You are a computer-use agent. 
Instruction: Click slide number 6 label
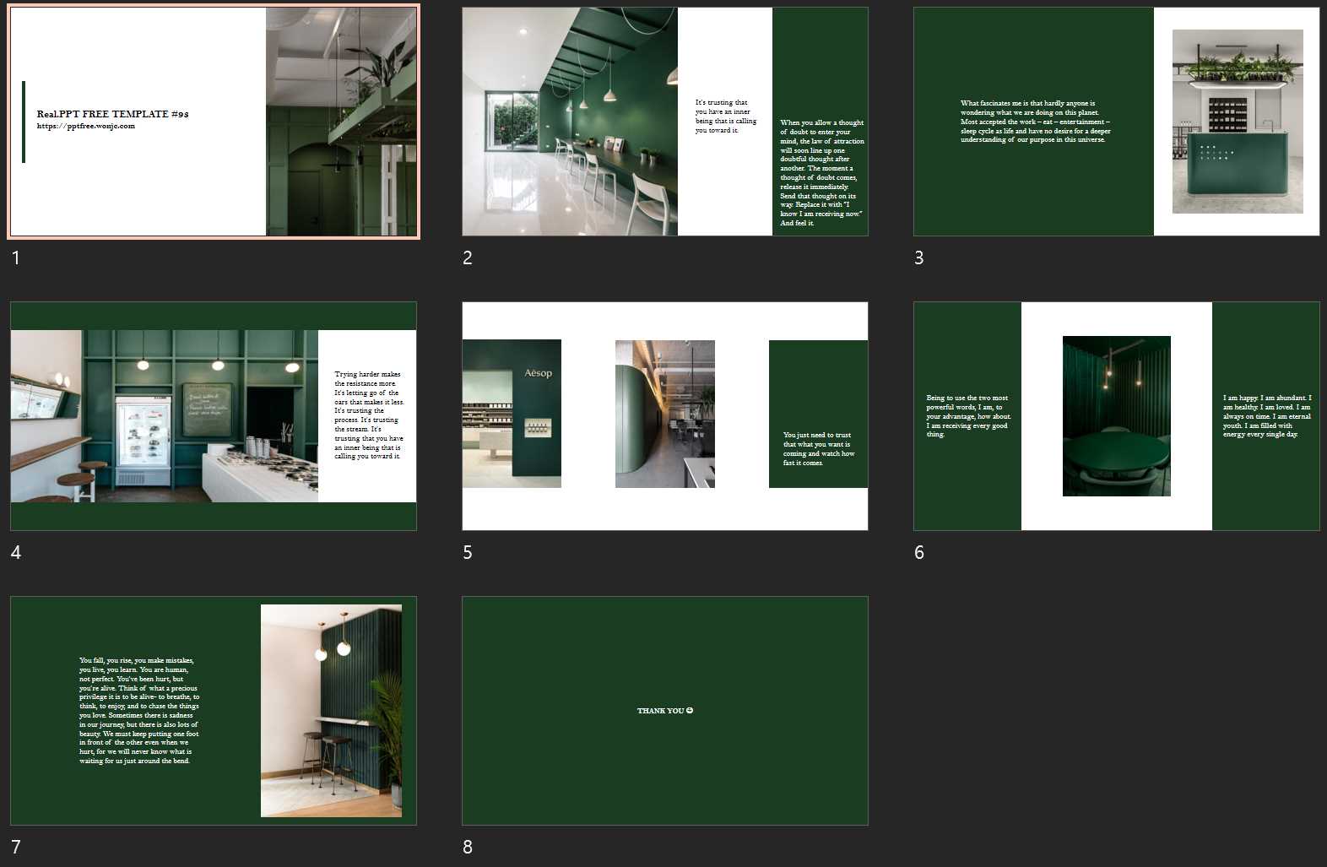pos(919,553)
